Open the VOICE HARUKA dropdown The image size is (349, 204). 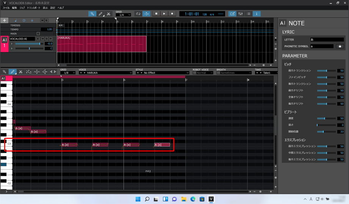[106, 73]
